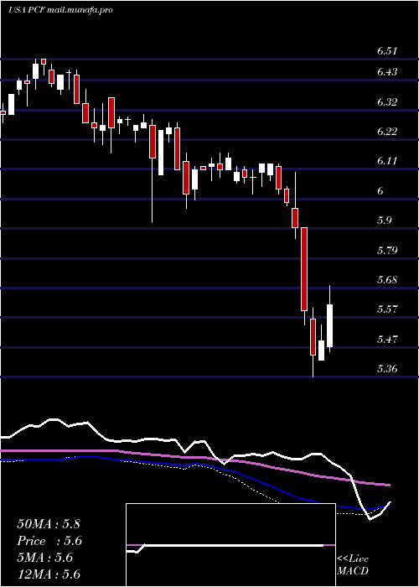Screen dimensions: 419x587
Task: Click the 50MA : 5.8 readout
Action: point(49,524)
